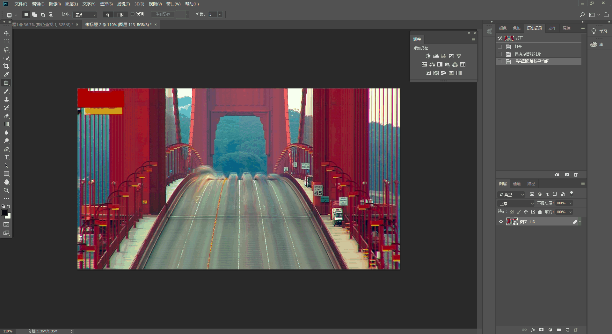612x334 pixels.
Task: Expand the 不透明度 opacity dropdown
Action: 571,203
